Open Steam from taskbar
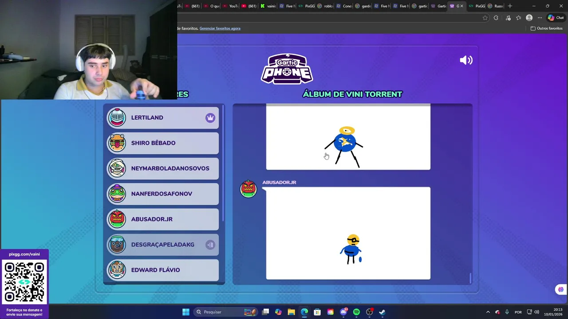Screen dimensions: 568x319 coord(382,312)
